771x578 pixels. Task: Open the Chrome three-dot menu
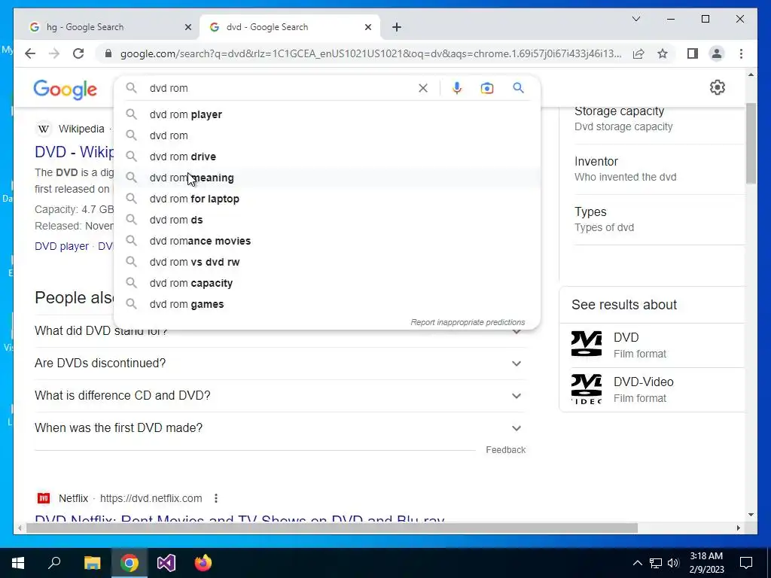(741, 53)
